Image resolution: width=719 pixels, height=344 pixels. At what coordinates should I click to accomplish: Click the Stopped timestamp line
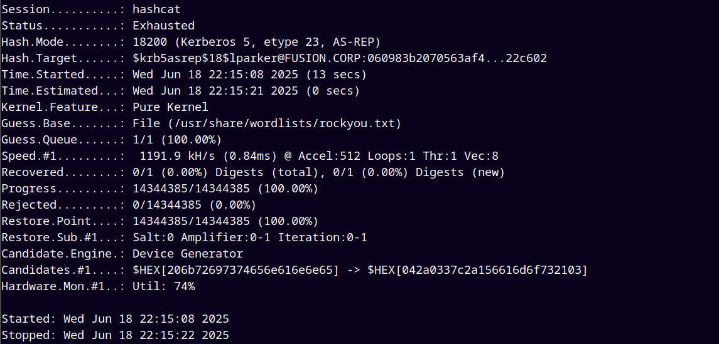(115, 336)
